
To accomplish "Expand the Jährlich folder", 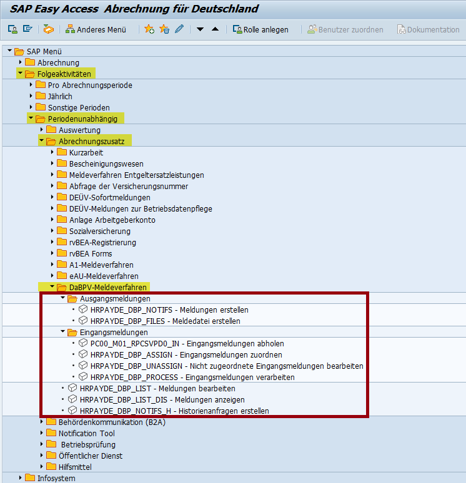I will pos(31,96).
